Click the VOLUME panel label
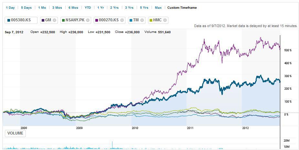This screenshot has width=299, height=150. coord(15,133)
